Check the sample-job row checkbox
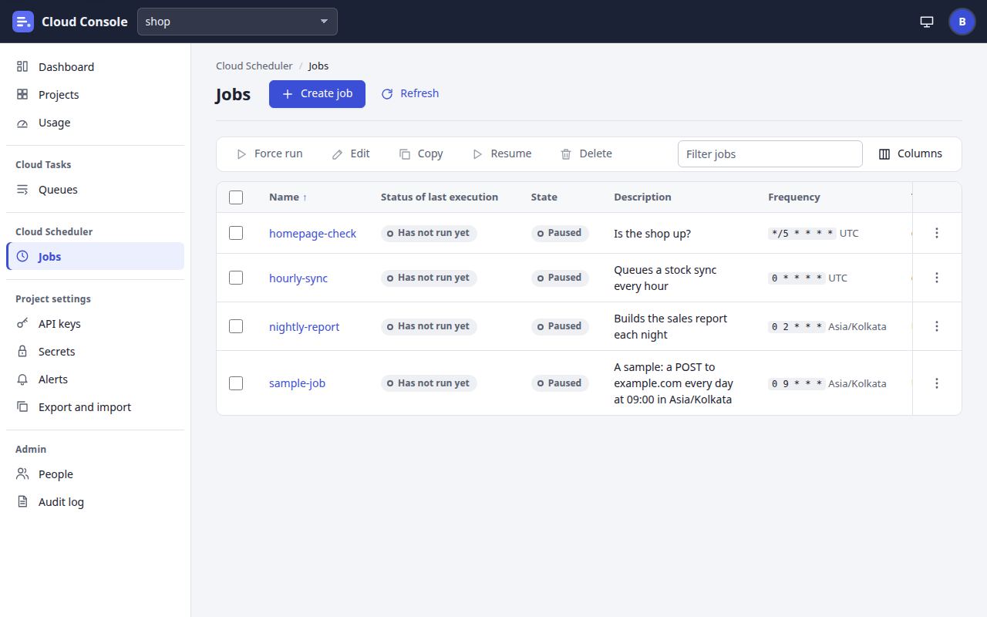This screenshot has width=987, height=617. [236, 383]
